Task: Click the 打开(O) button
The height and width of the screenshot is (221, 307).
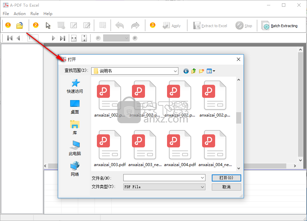Action: (226, 178)
